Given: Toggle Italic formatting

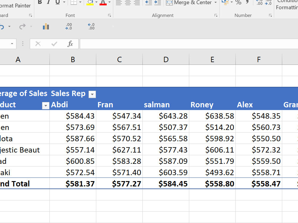Looking at the screenshot, I should [49, 2].
